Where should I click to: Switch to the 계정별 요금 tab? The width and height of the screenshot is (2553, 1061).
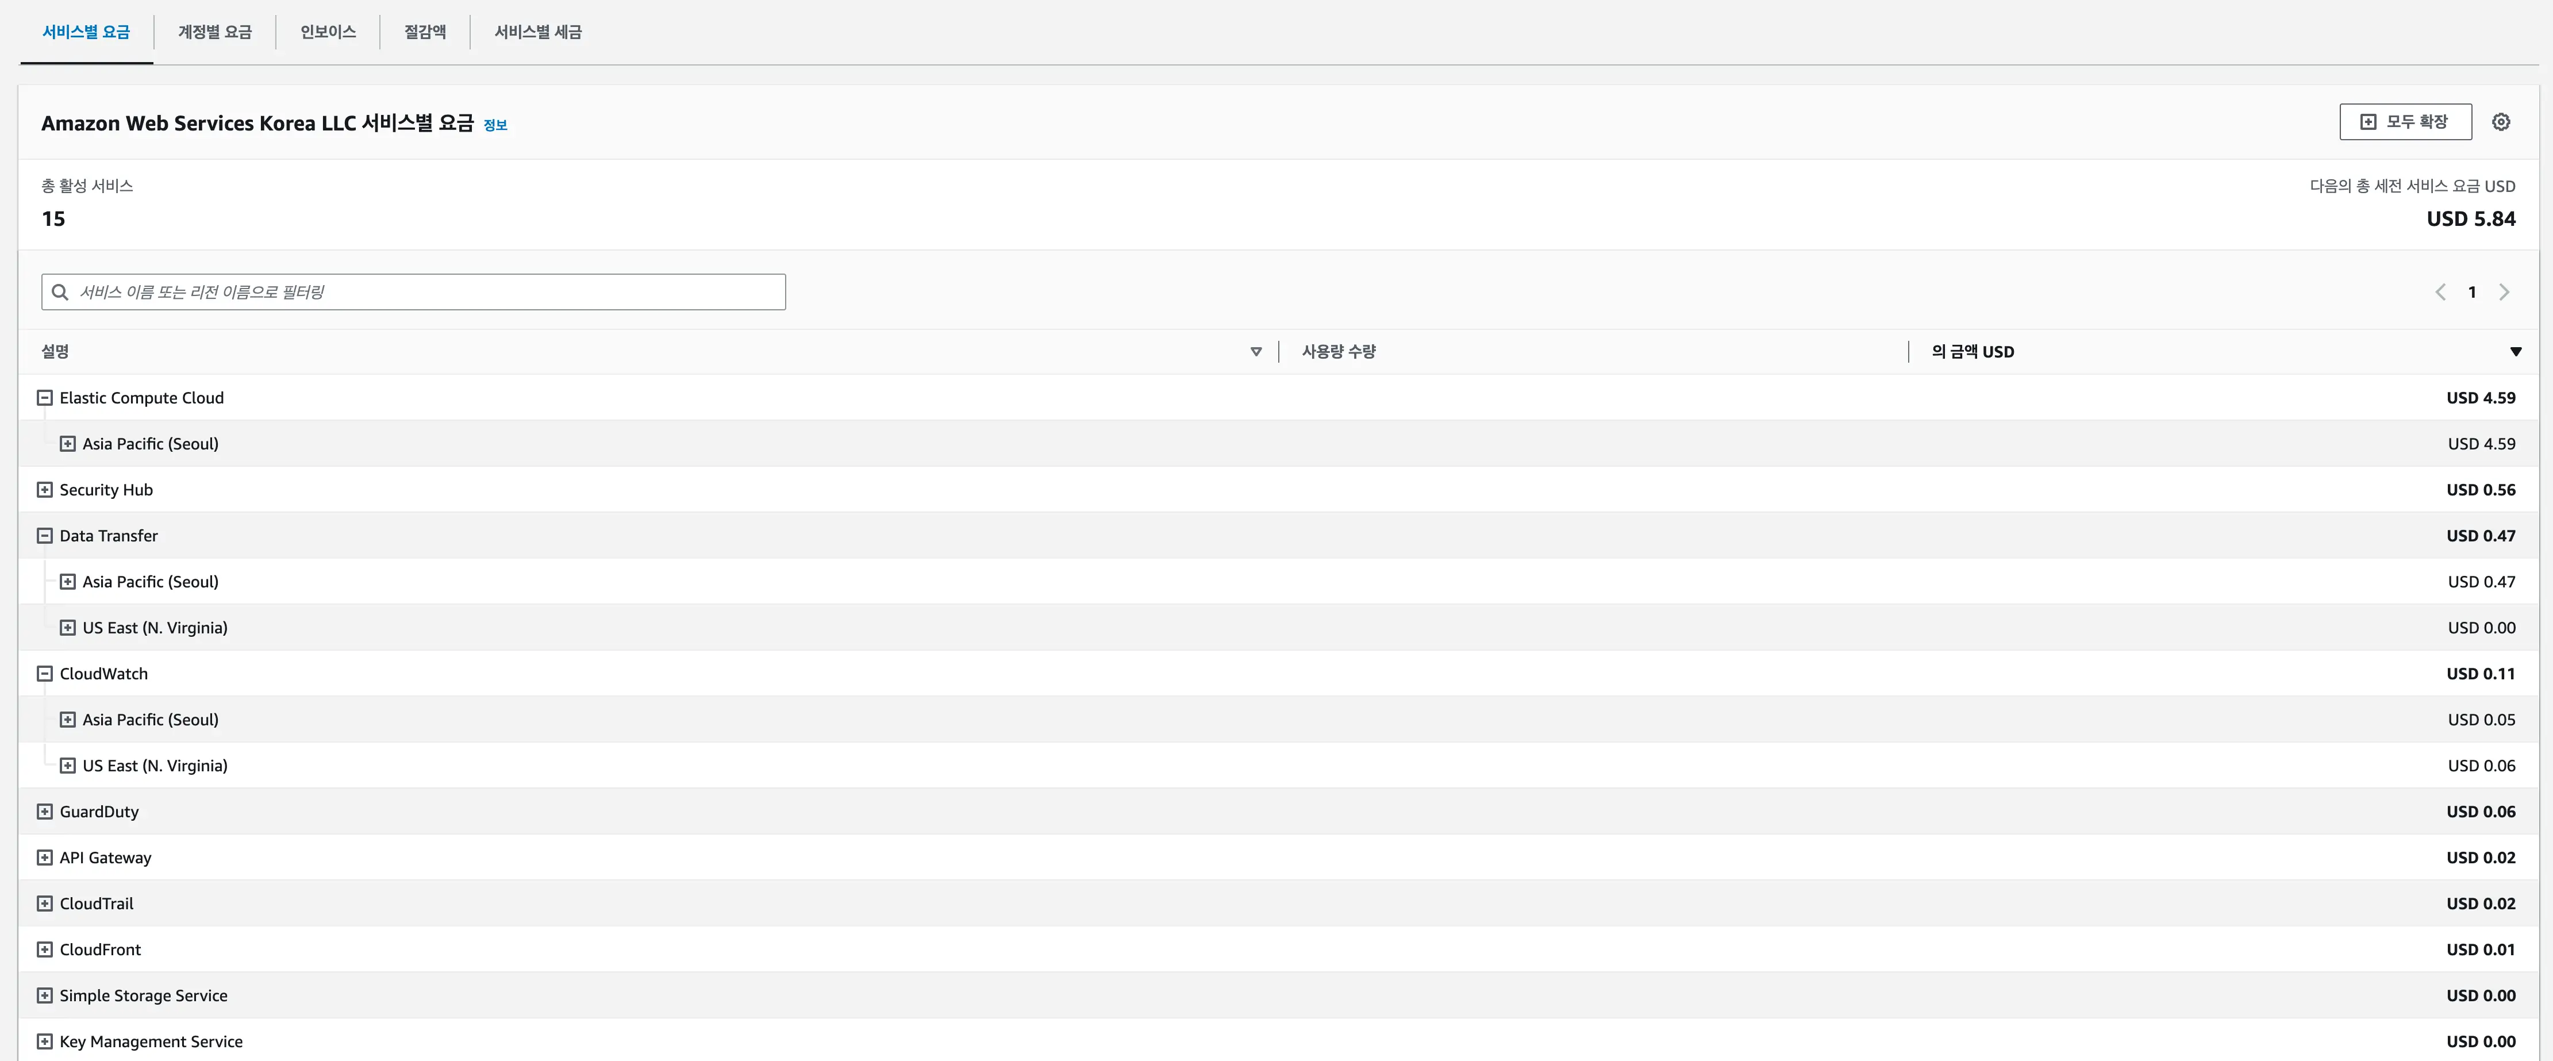[214, 32]
